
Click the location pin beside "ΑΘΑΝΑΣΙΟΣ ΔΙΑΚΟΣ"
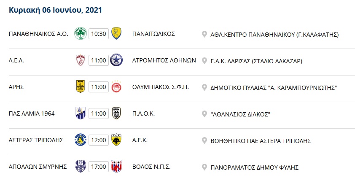pos(204,114)
